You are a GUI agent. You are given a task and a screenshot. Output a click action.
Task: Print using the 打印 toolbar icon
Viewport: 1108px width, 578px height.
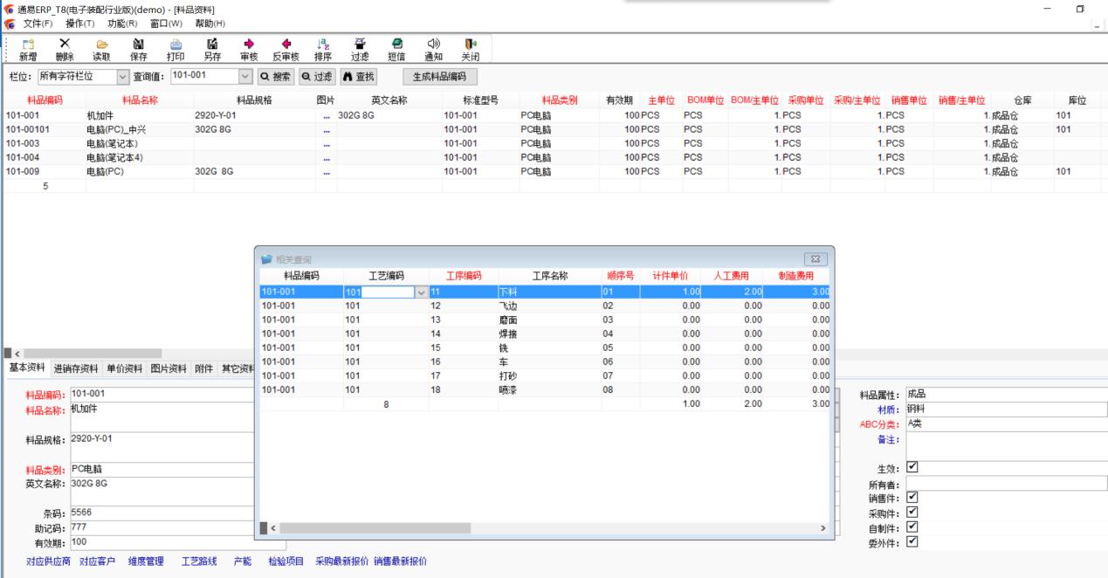pyautogui.click(x=175, y=49)
